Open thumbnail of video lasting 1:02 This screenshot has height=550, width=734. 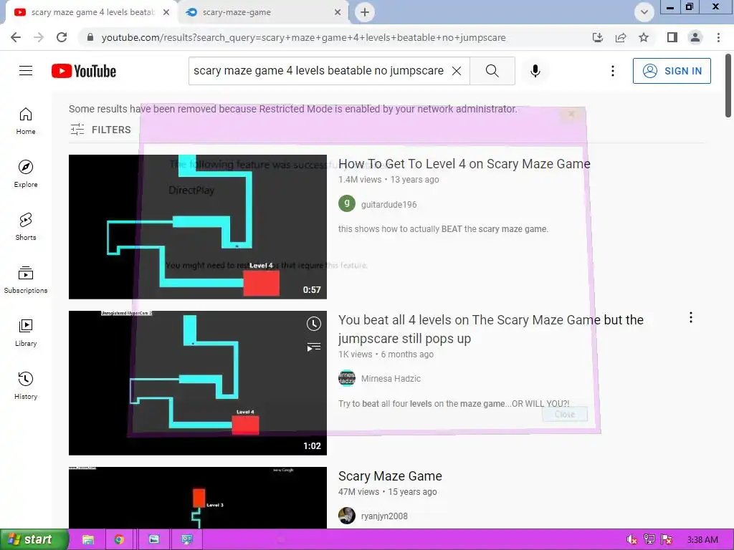(x=198, y=383)
